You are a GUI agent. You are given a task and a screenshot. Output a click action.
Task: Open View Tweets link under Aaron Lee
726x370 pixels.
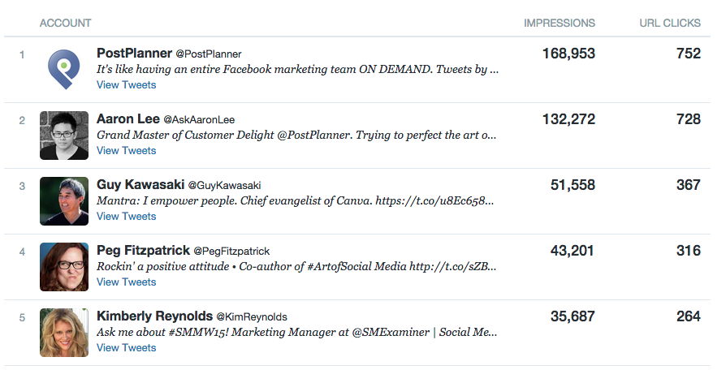126,151
